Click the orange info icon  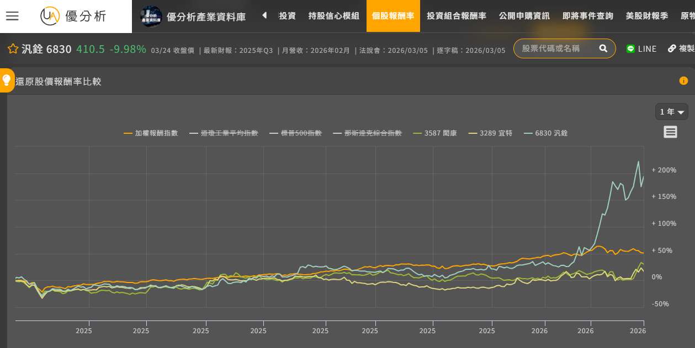pyautogui.click(x=683, y=81)
